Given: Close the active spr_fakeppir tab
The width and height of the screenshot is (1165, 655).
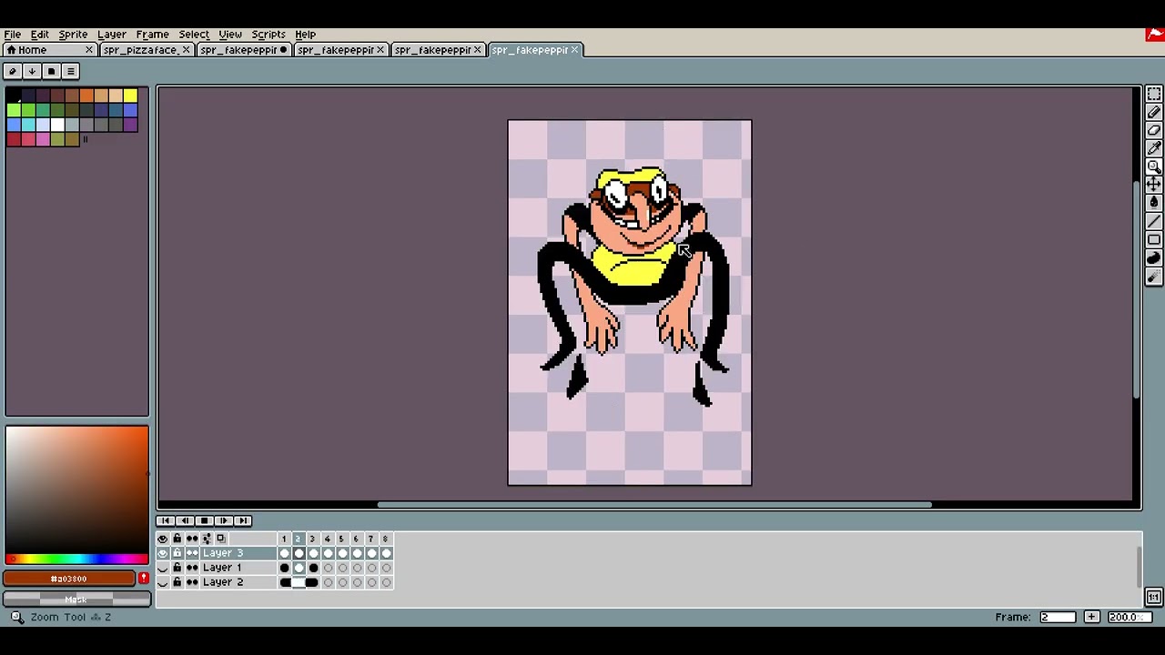Looking at the screenshot, I should point(574,50).
